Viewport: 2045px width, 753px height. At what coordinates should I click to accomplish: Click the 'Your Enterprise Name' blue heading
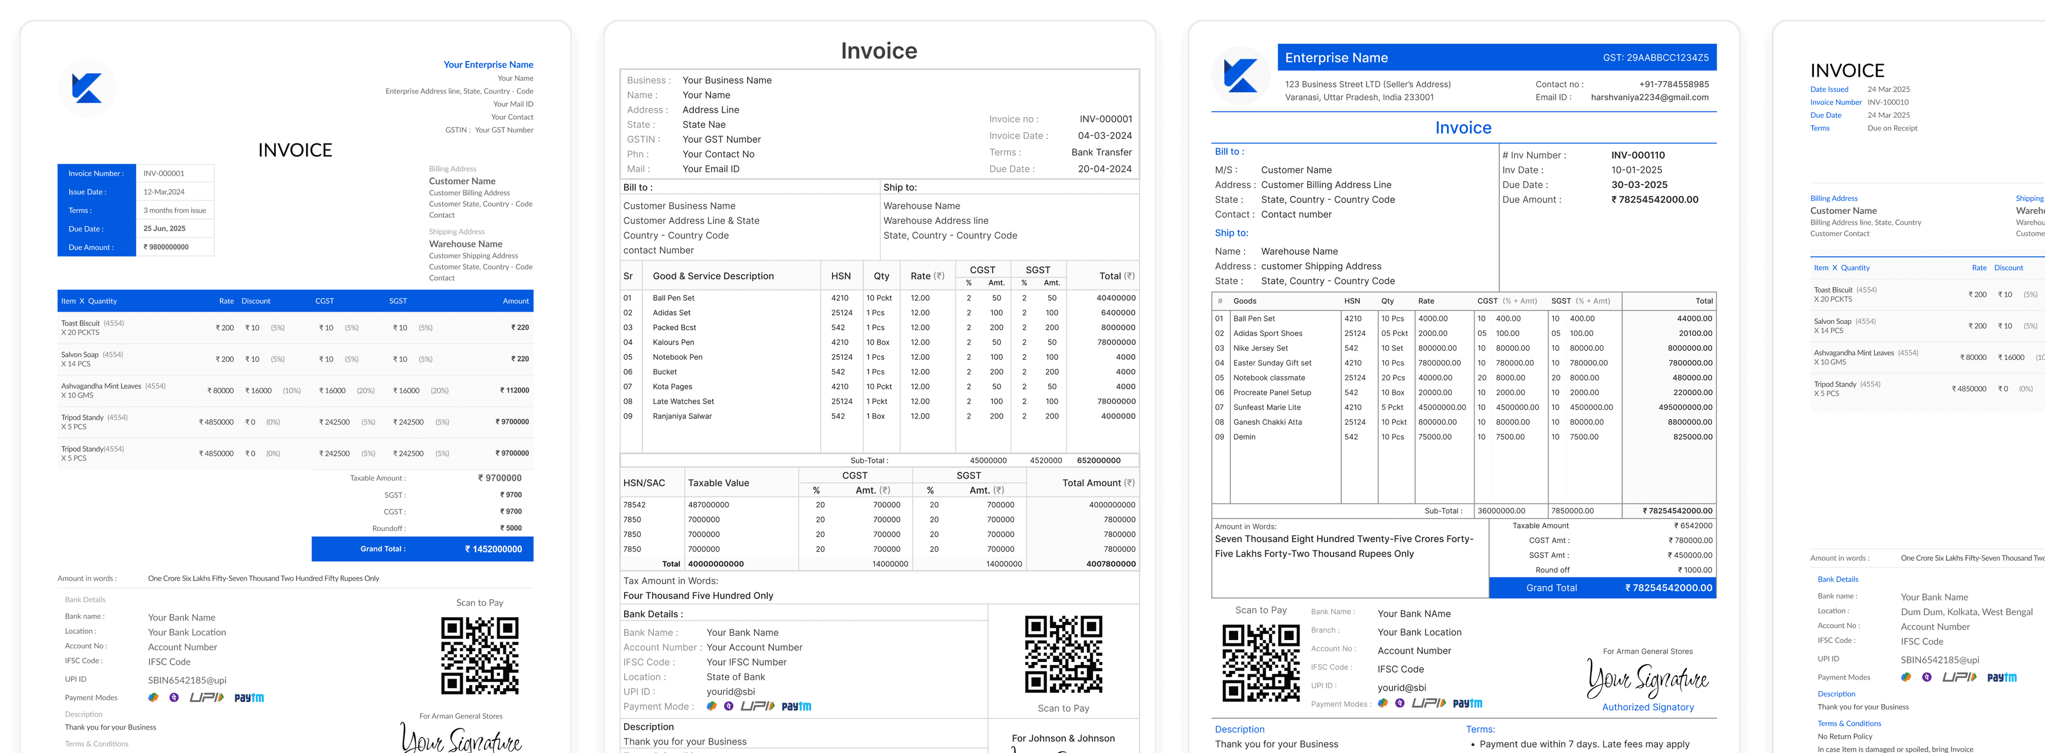tap(488, 64)
